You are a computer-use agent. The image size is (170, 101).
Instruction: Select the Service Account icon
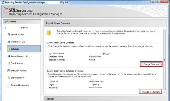point(9,34)
